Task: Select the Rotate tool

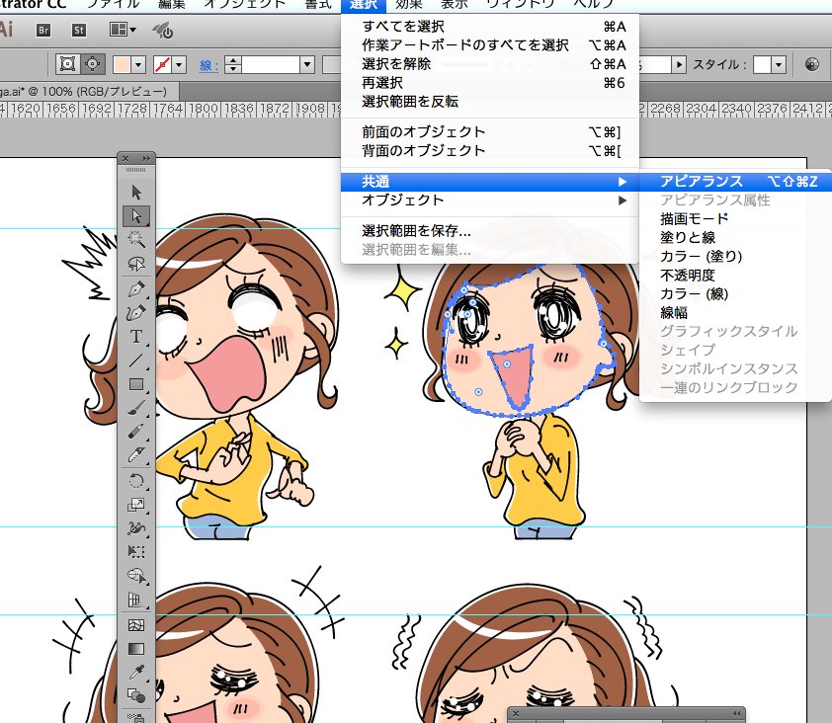Action: (136, 481)
